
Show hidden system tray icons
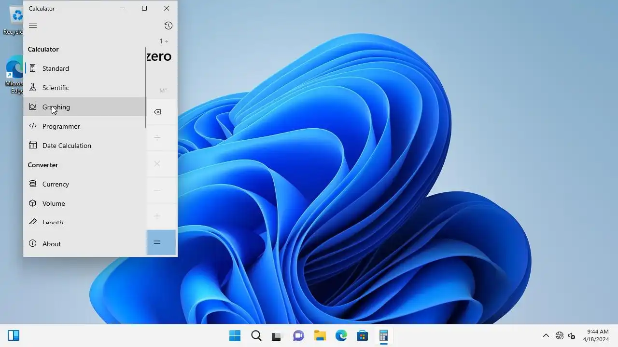[546, 336]
